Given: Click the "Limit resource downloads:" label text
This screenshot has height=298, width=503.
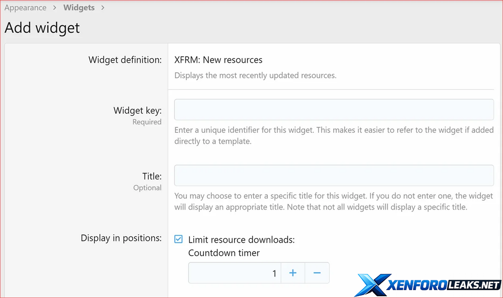Looking at the screenshot, I should (x=241, y=240).
